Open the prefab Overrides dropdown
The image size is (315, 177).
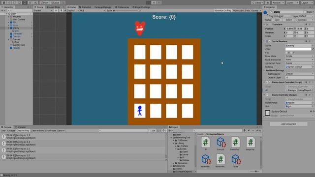pyautogui.click(x=305, y=20)
